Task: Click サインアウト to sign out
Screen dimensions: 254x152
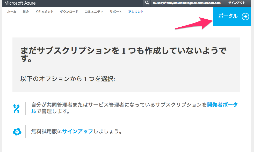Action: click(x=237, y=3)
